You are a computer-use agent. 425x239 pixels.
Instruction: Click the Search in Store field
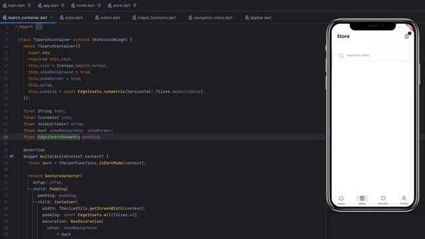tap(373, 55)
